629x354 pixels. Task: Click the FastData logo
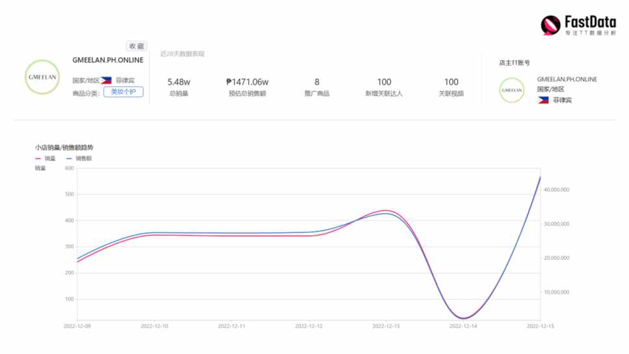click(x=578, y=25)
